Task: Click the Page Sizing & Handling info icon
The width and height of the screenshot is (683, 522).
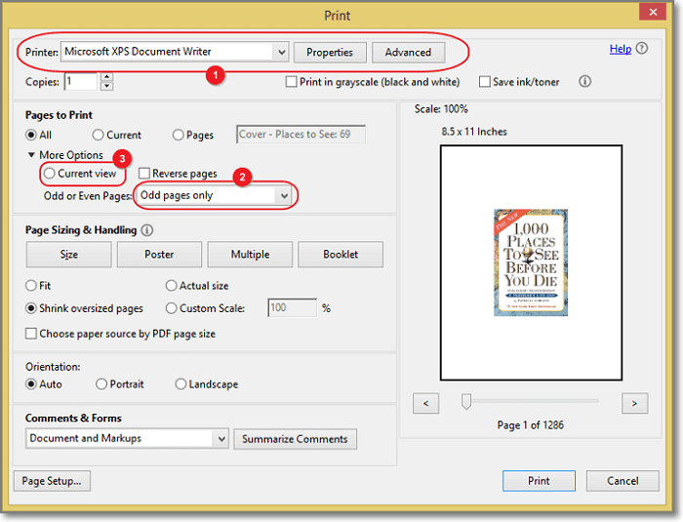Action: tap(147, 230)
